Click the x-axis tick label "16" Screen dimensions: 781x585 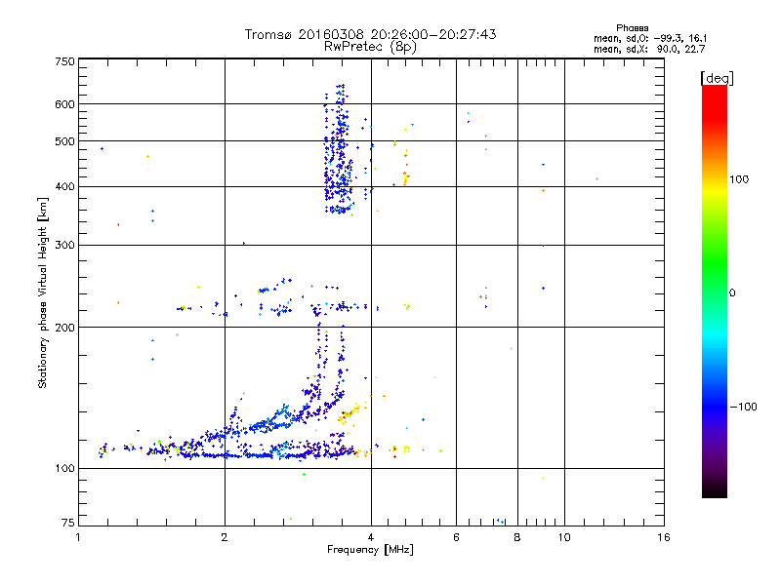664,537
